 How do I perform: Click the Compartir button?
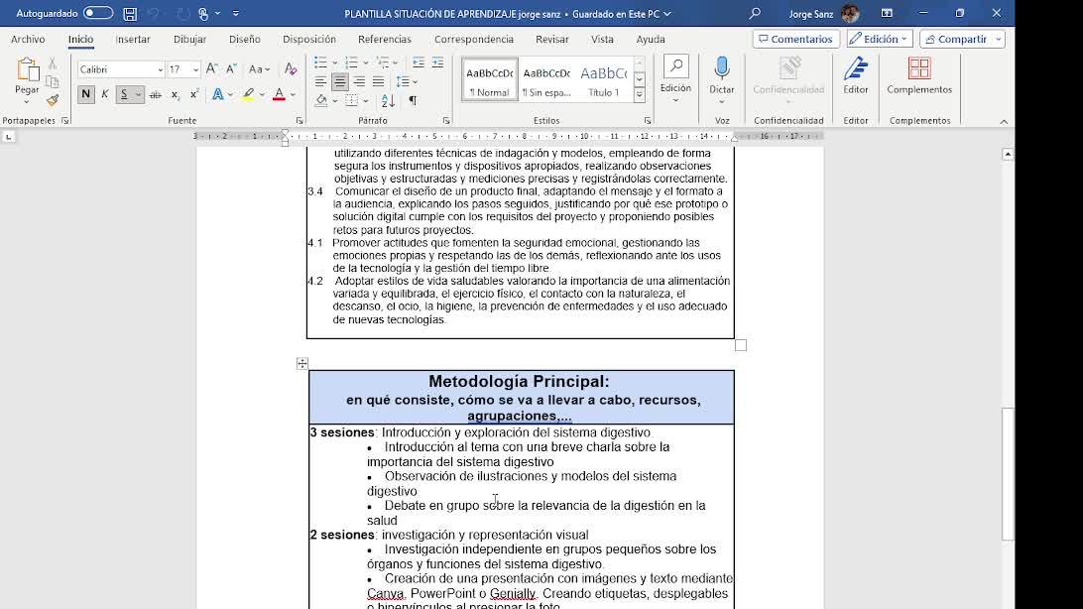coord(962,39)
